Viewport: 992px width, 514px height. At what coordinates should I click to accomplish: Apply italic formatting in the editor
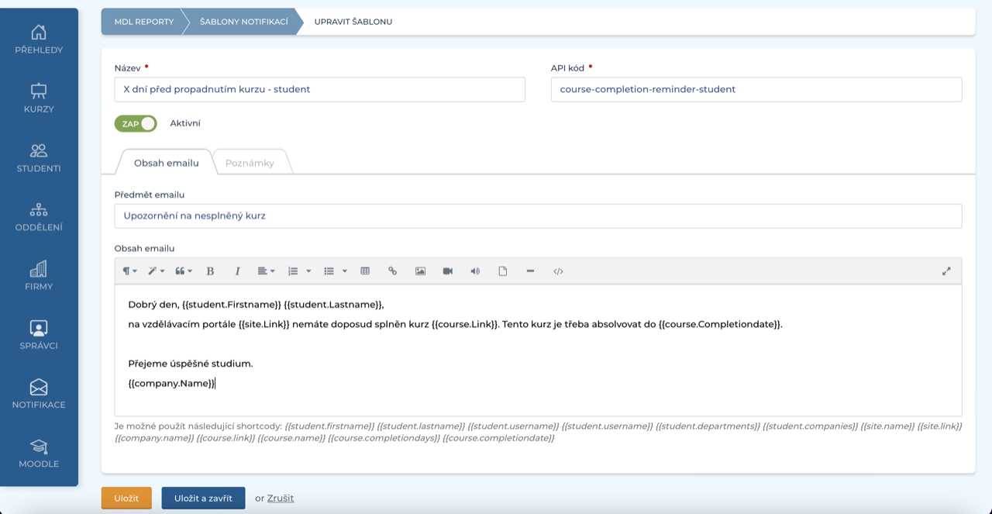point(238,271)
